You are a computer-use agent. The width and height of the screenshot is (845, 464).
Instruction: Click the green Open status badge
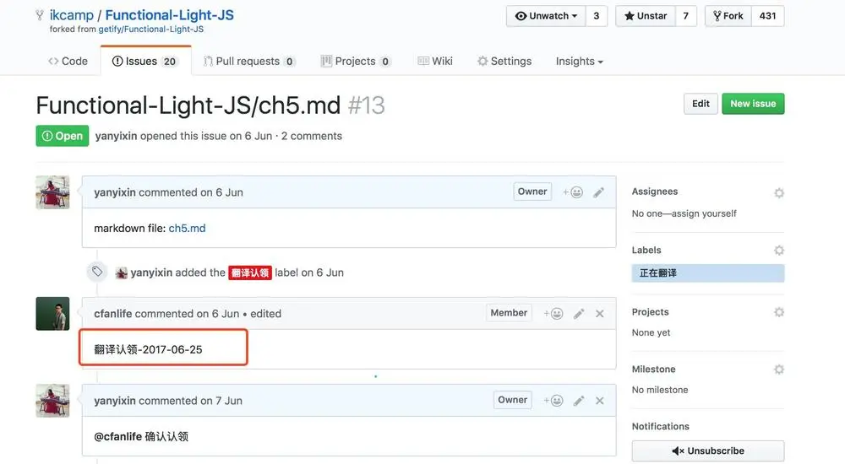62,136
